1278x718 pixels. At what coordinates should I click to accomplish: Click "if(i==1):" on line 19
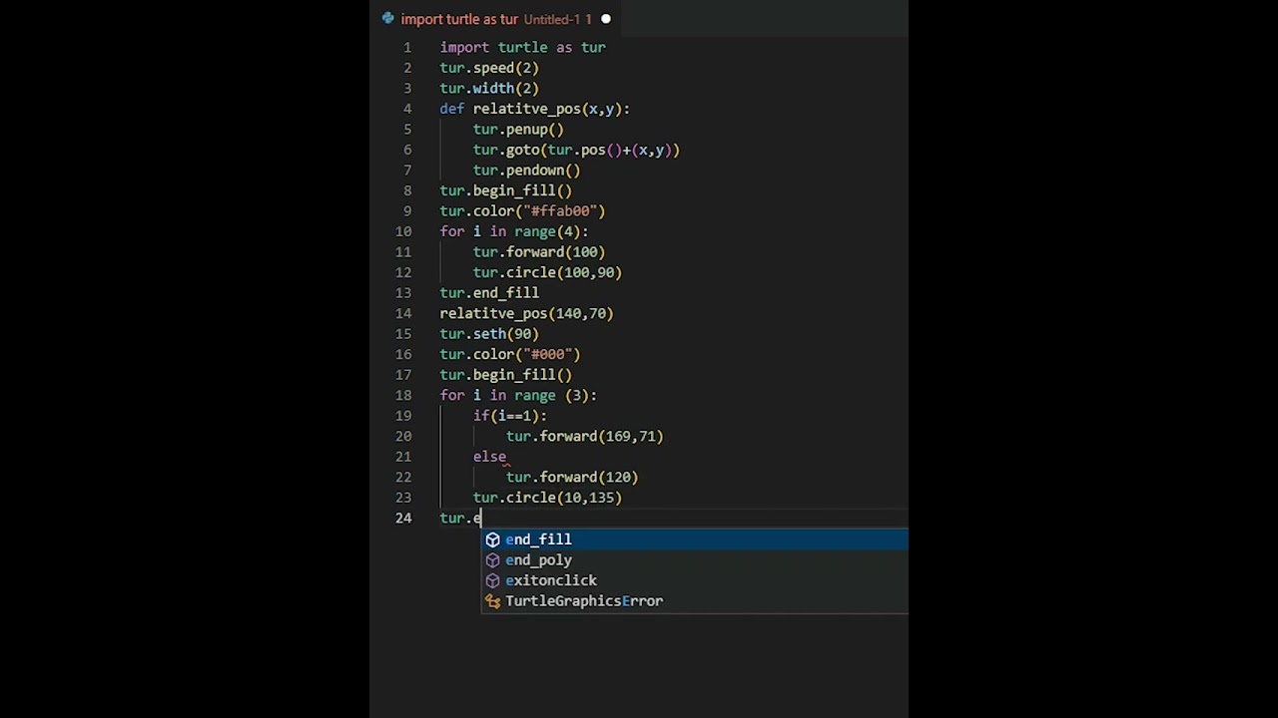point(510,416)
